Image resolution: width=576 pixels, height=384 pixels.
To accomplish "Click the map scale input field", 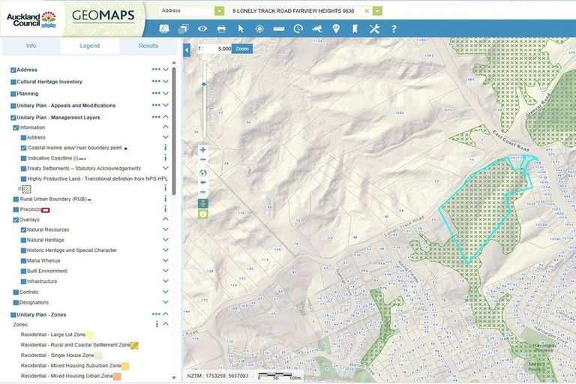I will click(x=217, y=48).
